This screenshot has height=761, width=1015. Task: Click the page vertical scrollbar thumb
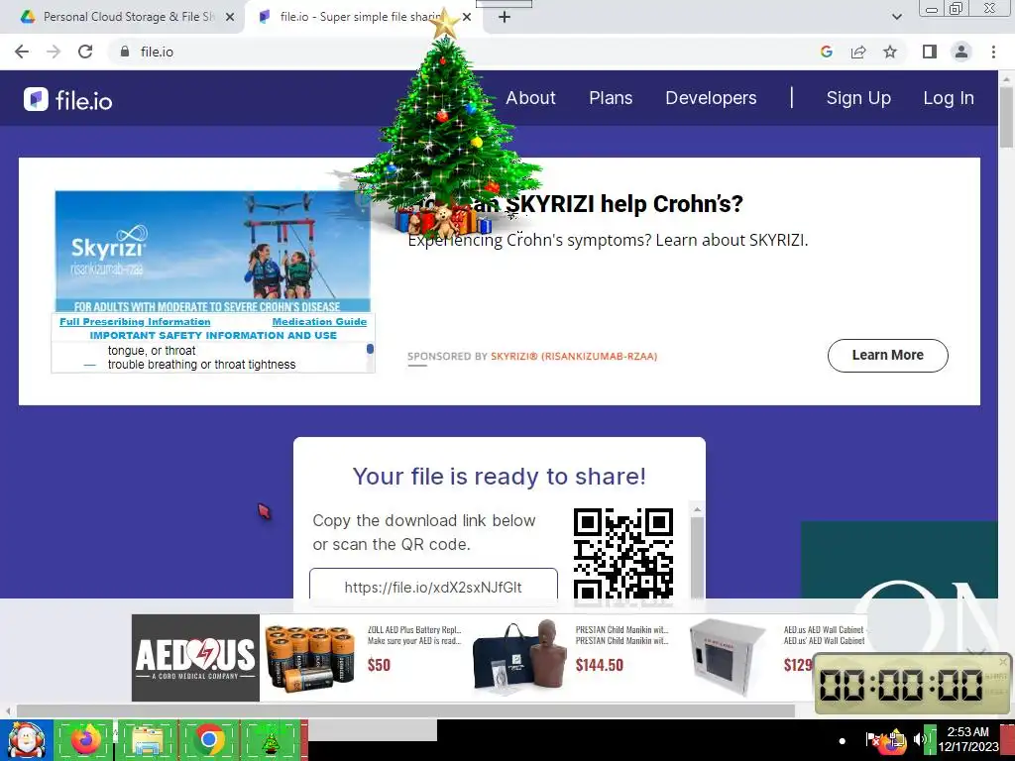coord(1006,117)
